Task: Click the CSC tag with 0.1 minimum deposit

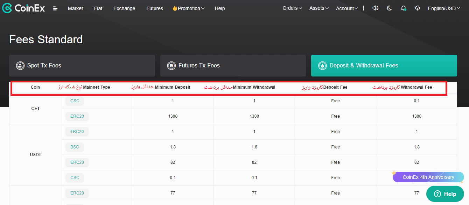Action: pos(75,178)
